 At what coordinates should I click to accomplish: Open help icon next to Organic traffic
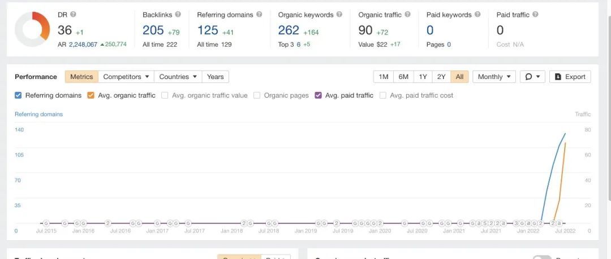[407, 15]
